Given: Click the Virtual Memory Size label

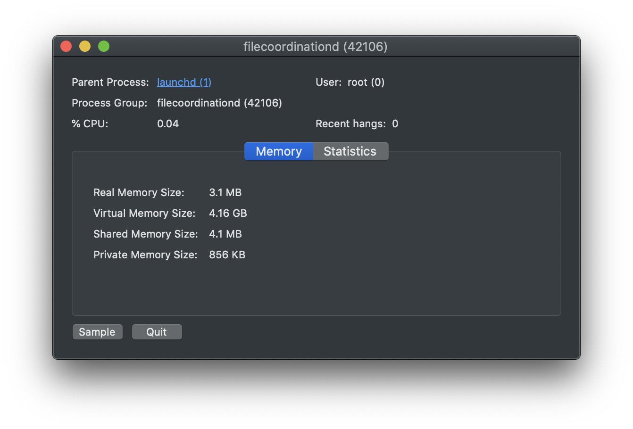Looking at the screenshot, I should pos(144,213).
